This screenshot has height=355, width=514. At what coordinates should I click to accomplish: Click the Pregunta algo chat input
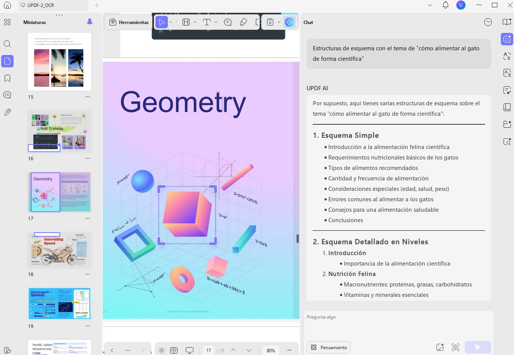point(398,324)
